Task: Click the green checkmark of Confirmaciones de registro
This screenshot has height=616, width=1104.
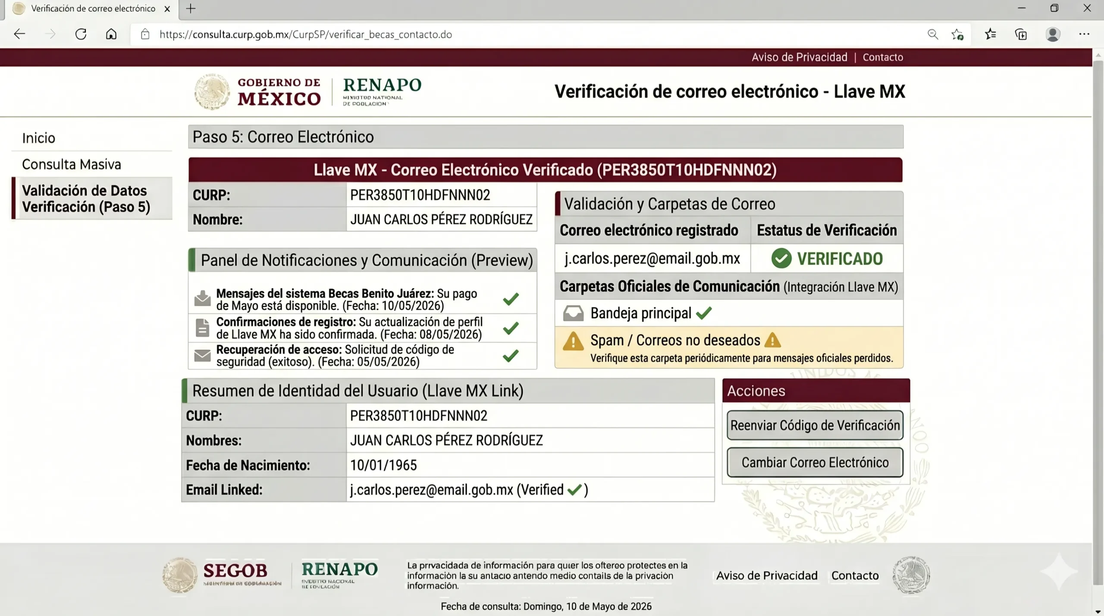Action: coord(511,328)
